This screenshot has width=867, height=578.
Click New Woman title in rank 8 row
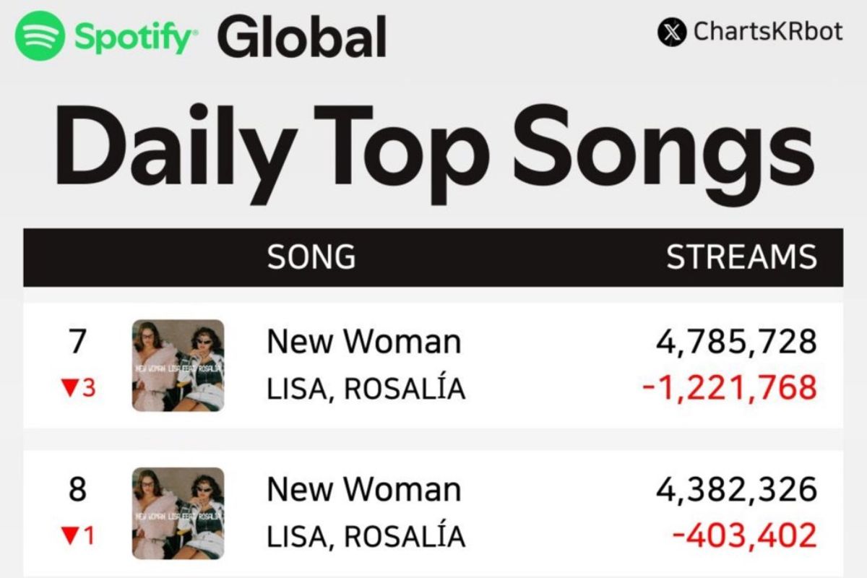click(x=363, y=490)
